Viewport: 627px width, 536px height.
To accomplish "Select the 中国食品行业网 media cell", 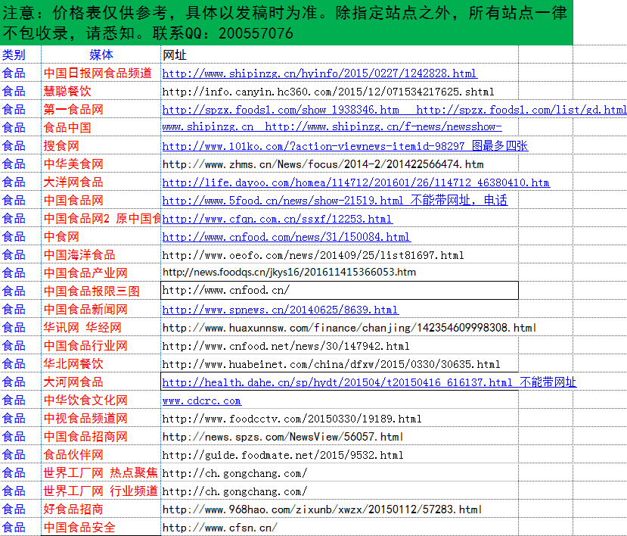I will click(101, 346).
